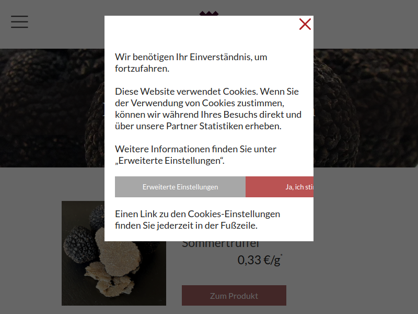418x314 pixels.
Task: Open Erweiterte Einstellungen cookie options
Action: point(180,187)
